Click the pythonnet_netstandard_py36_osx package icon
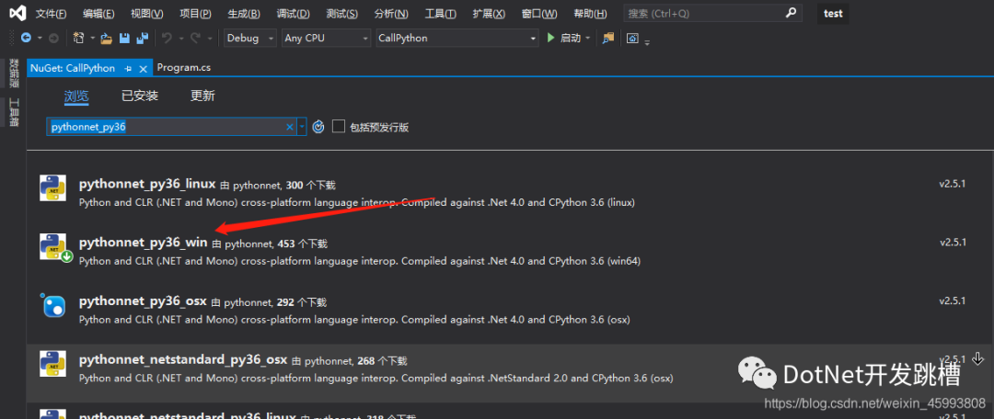 coord(52,364)
